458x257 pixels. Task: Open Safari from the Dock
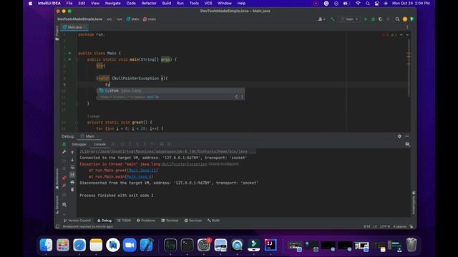click(x=79, y=245)
